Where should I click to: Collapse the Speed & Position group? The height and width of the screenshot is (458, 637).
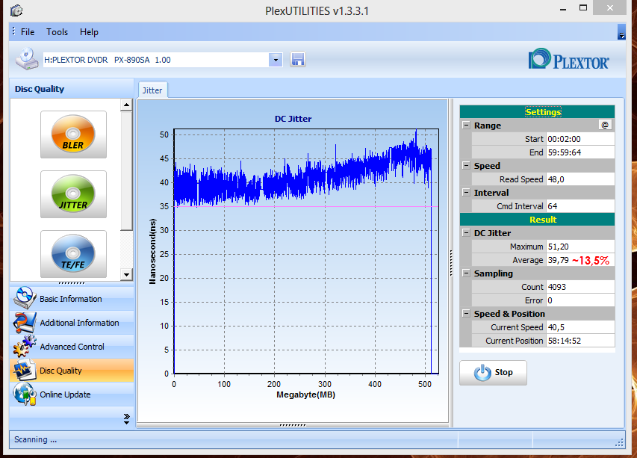click(467, 313)
